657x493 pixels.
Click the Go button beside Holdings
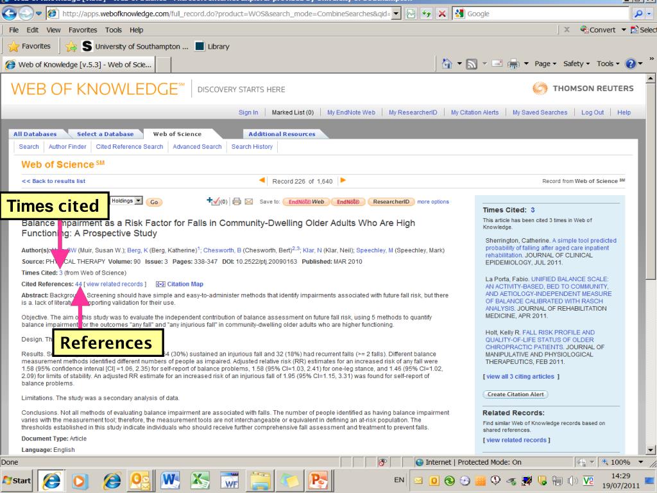pos(154,202)
